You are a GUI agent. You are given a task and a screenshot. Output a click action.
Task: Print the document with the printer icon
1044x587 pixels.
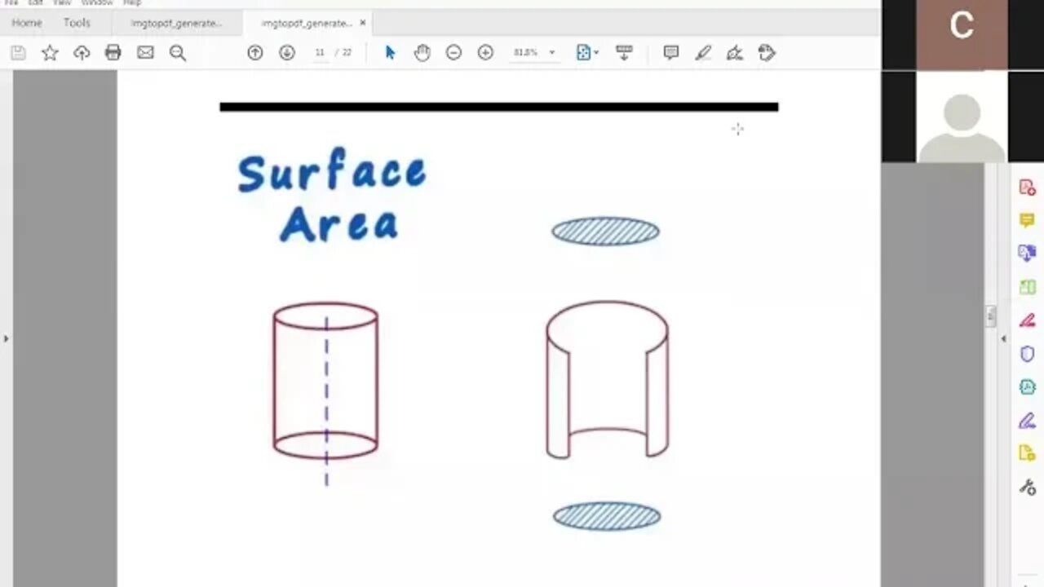tap(113, 53)
